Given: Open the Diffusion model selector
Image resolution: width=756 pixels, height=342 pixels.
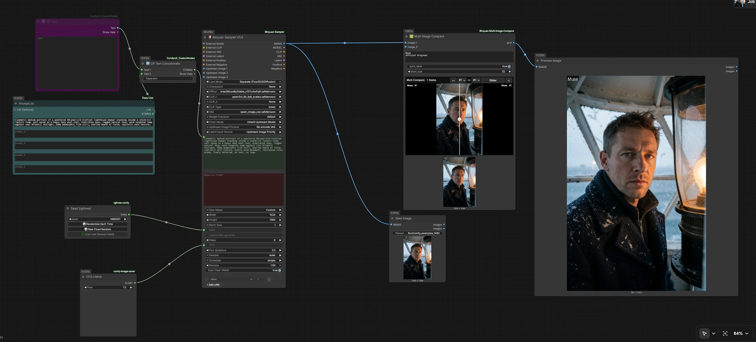Looking at the screenshot, I should point(244,92).
